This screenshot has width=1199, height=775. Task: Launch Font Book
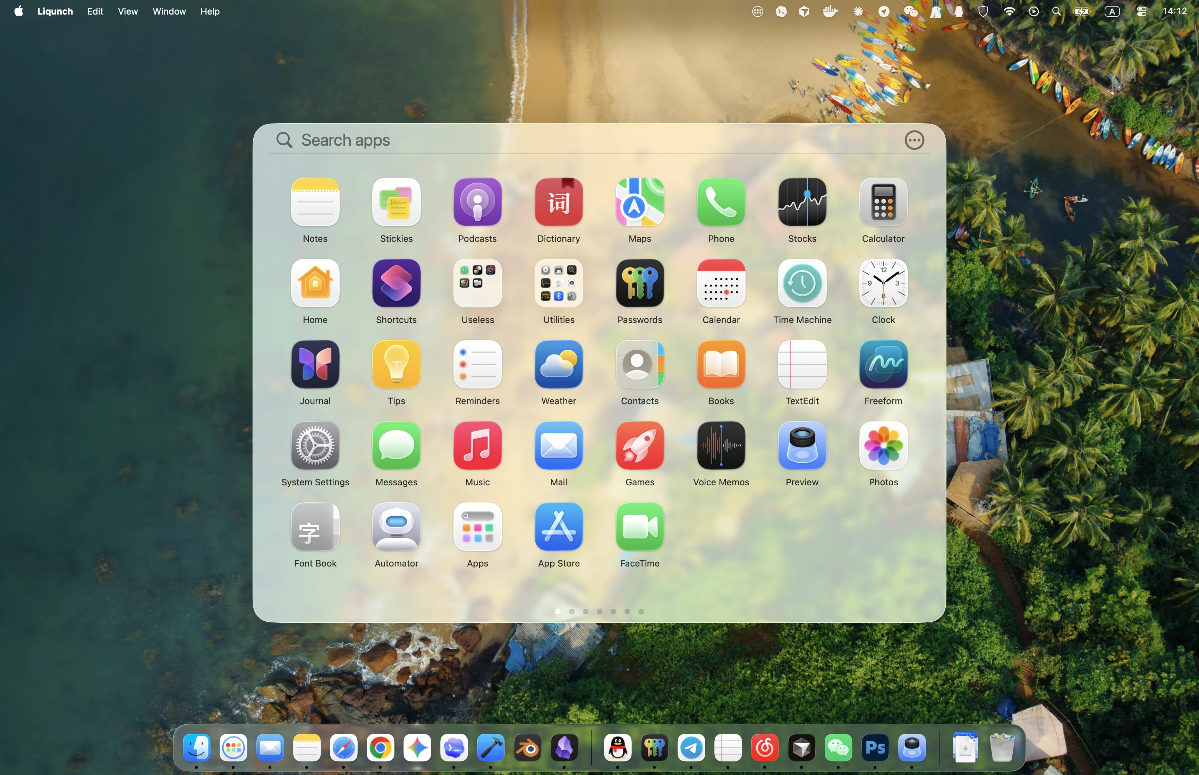[x=315, y=527]
